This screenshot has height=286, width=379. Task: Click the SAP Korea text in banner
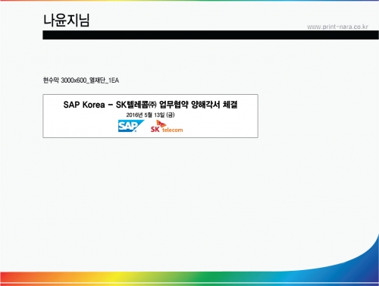point(84,105)
